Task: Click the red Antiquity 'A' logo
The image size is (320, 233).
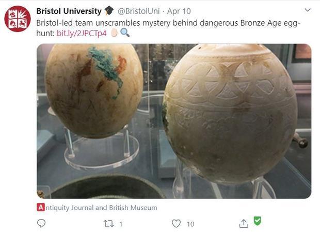Action: point(41,207)
